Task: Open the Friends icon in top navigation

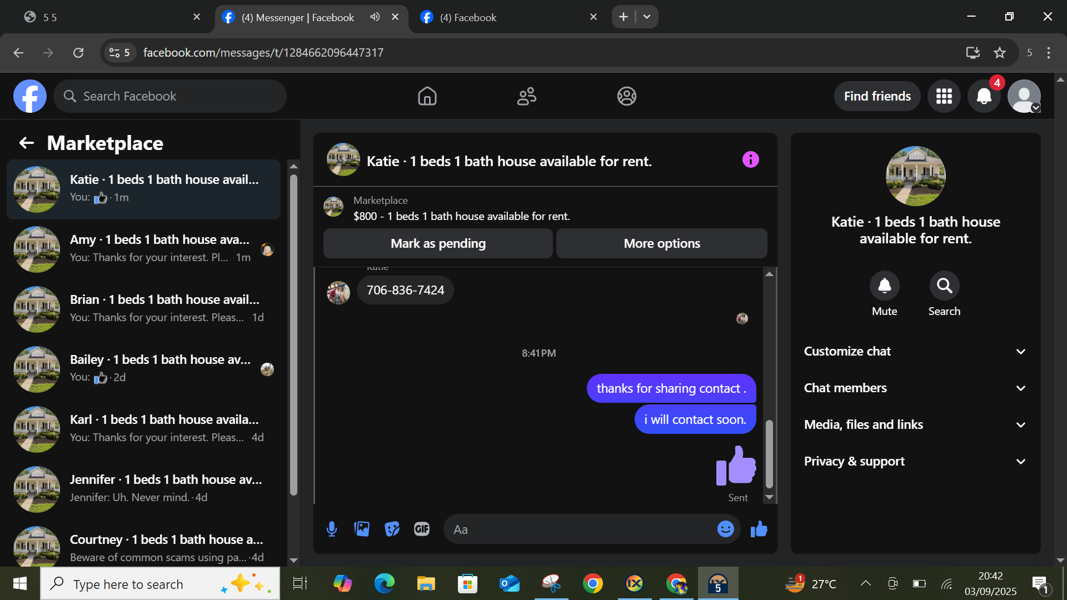Action: pyautogui.click(x=527, y=96)
